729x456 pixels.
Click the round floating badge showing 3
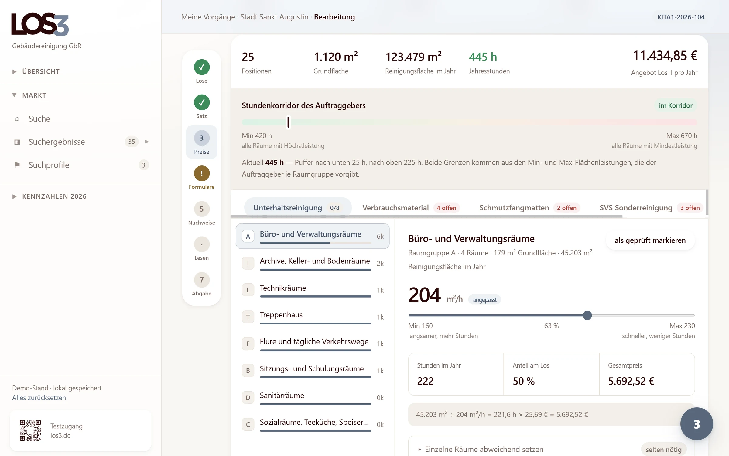coord(696,424)
